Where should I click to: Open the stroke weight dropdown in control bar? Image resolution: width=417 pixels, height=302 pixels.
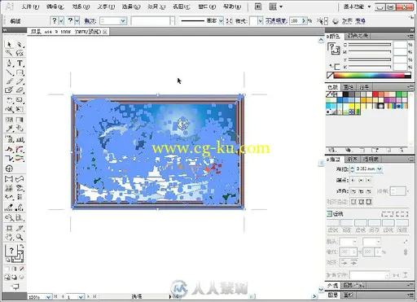click(123, 21)
